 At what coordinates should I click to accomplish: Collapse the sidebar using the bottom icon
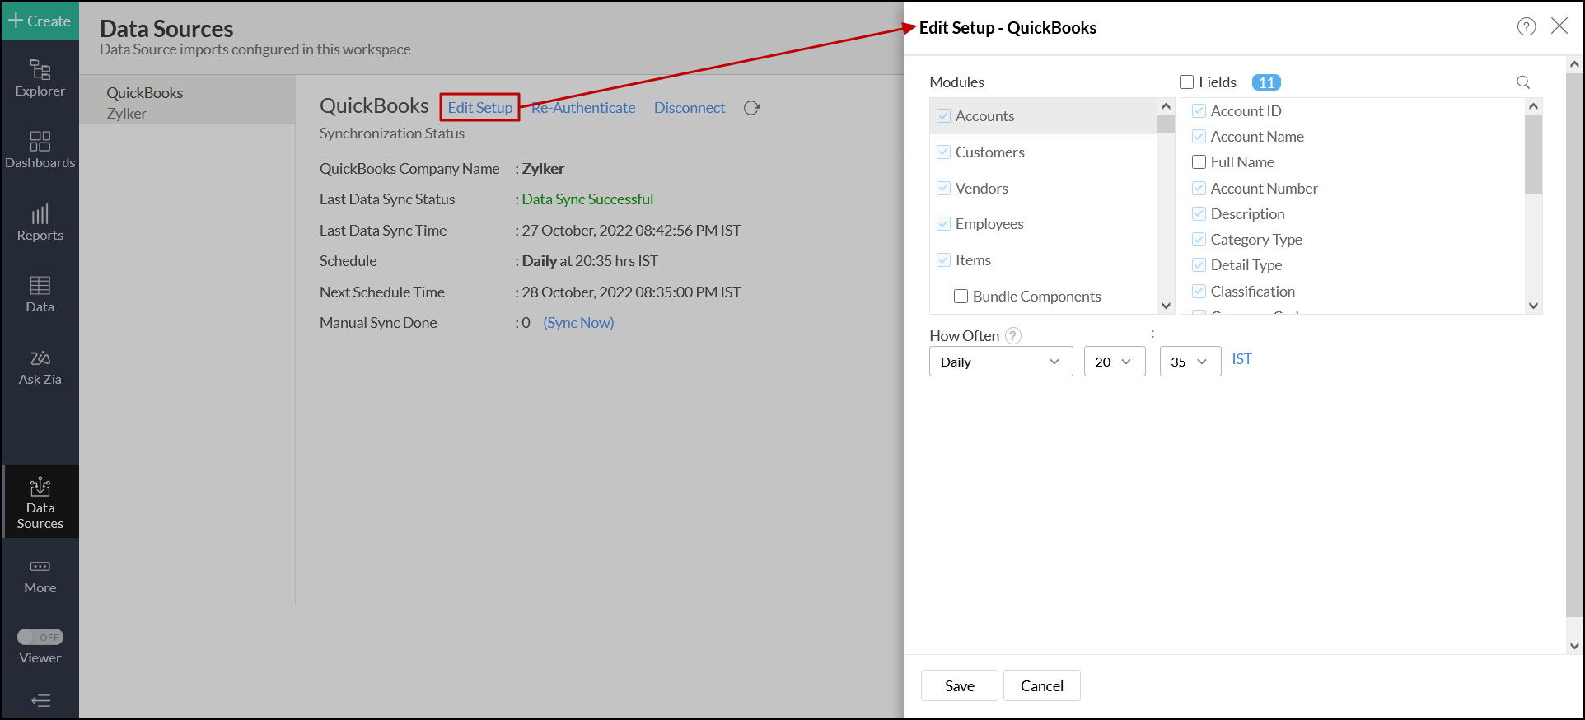40,700
